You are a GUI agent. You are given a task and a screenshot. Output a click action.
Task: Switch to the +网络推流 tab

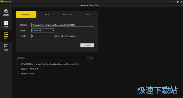[26, 14]
